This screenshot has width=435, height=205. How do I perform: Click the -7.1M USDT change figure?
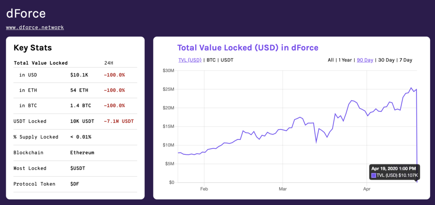119,121
